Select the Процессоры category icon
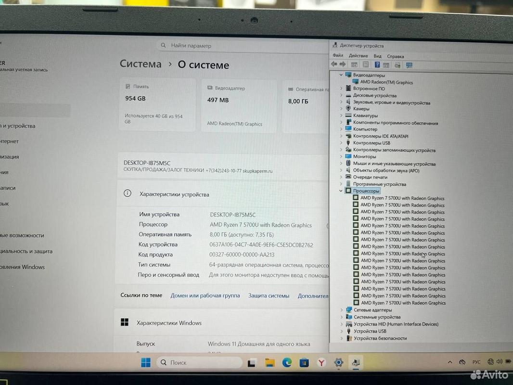The height and width of the screenshot is (385, 513). 348,191
